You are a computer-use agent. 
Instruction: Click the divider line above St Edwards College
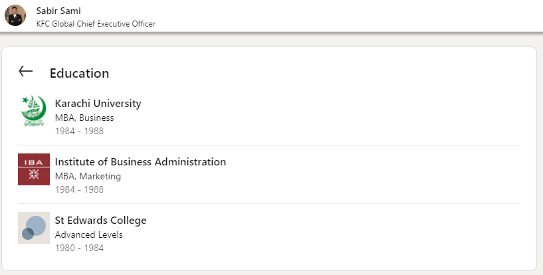tap(269, 204)
